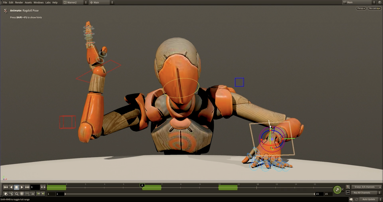Click the global animation options icon
Image resolution: width=383 pixels, height=202 pixels.
click(5, 193)
